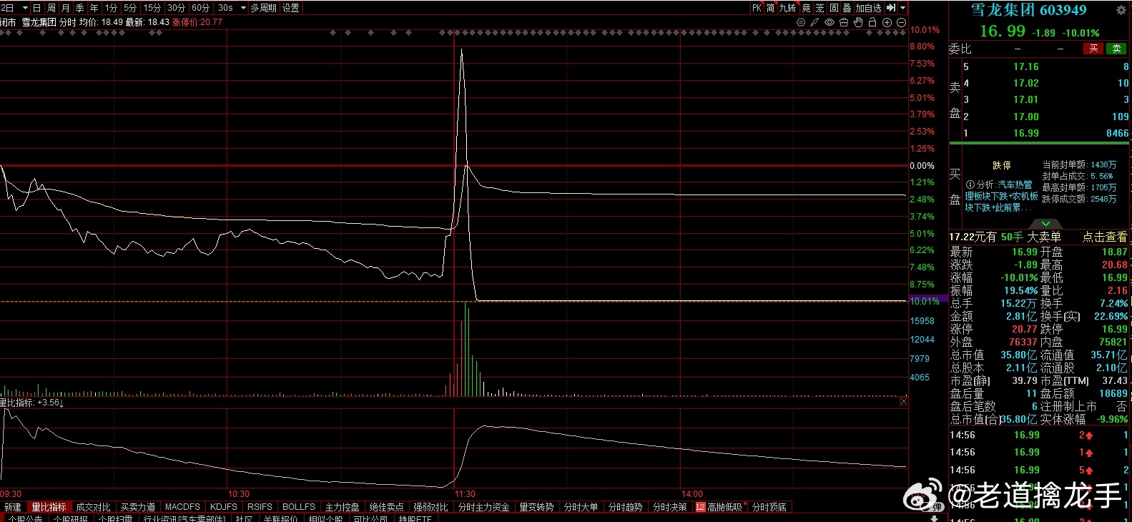Click the green 卖 sell button
This screenshot has height=522, width=1132.
click(1116, 49)
